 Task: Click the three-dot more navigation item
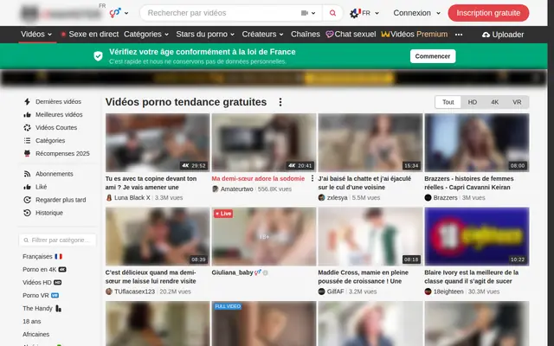coord(459,35)
